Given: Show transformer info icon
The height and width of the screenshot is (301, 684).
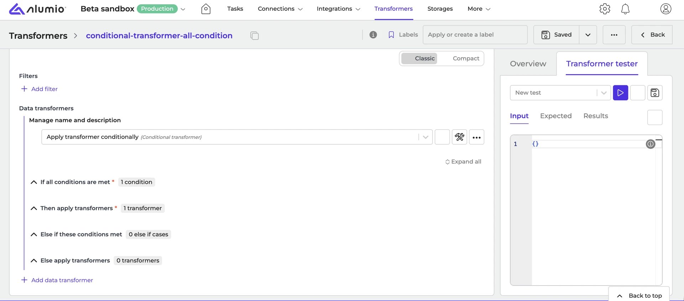Looking at the screenshot, I should (x=373, y=34).
